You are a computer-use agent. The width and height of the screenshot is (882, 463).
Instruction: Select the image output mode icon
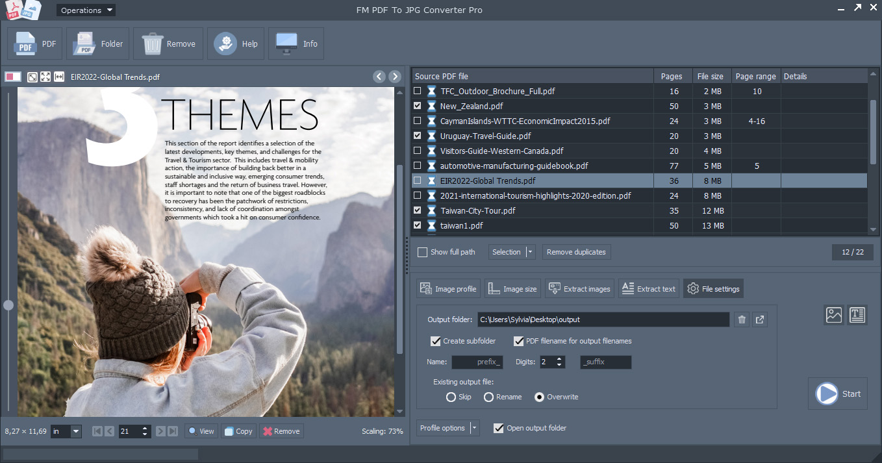[833, 315]
